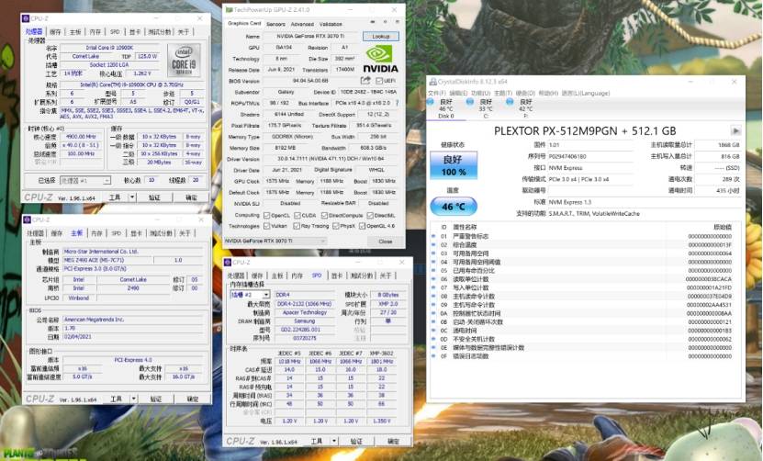This screenshot has height=461, width=763.
Task: Expand the 工具 dropdown arrow in SPD CPU-Z window
Action: [x=334, y=441]
